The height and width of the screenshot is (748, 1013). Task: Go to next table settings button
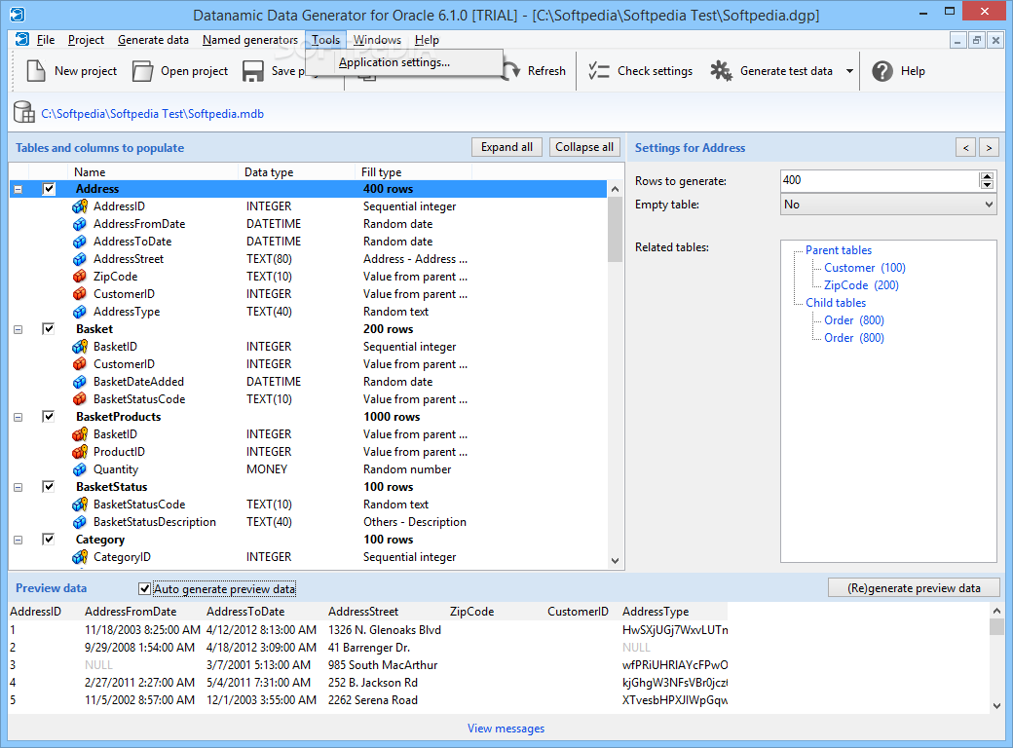coord(989,148)
